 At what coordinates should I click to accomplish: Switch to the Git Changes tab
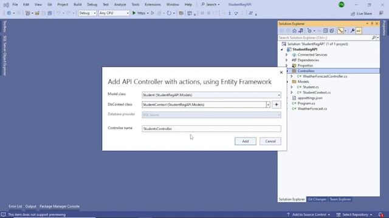(317, 199)
